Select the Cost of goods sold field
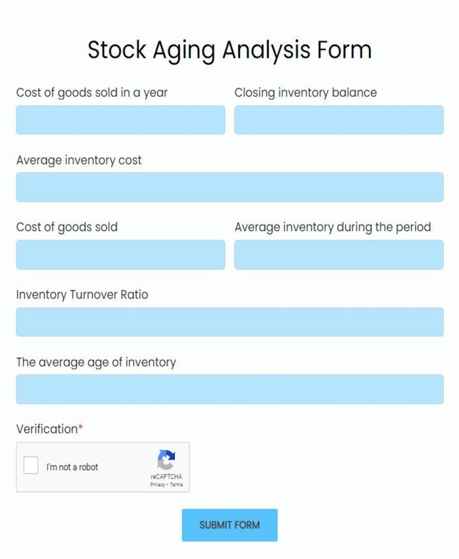Viewport: 459px width, 559px height. (x=120, y=255)
